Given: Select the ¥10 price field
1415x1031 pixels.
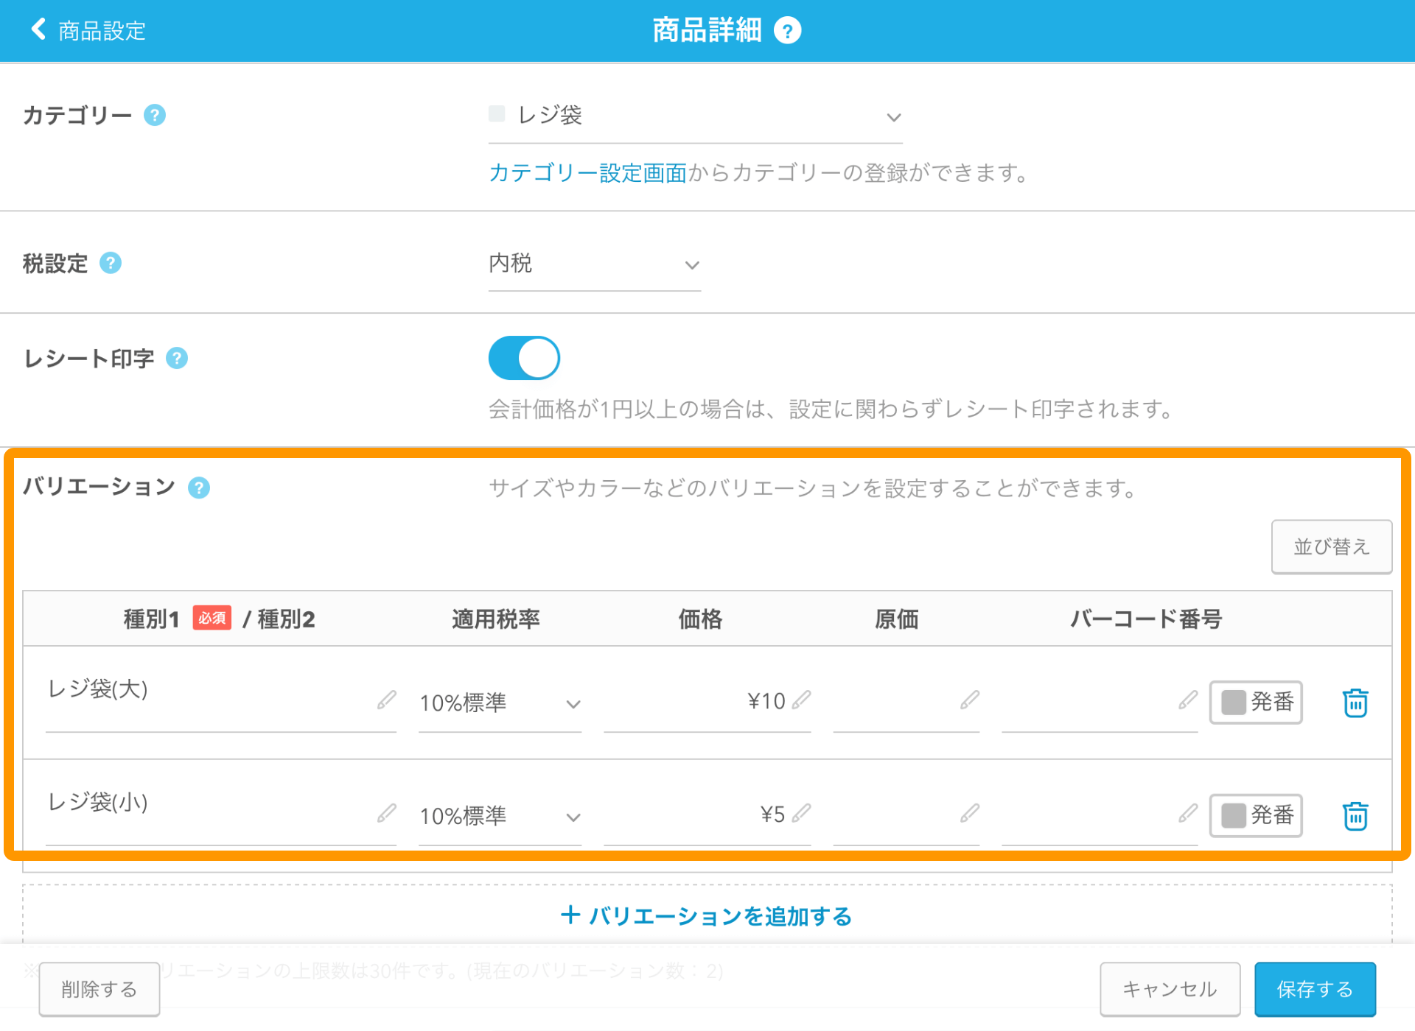Looking at the screenshot, I should pos(707,701).
